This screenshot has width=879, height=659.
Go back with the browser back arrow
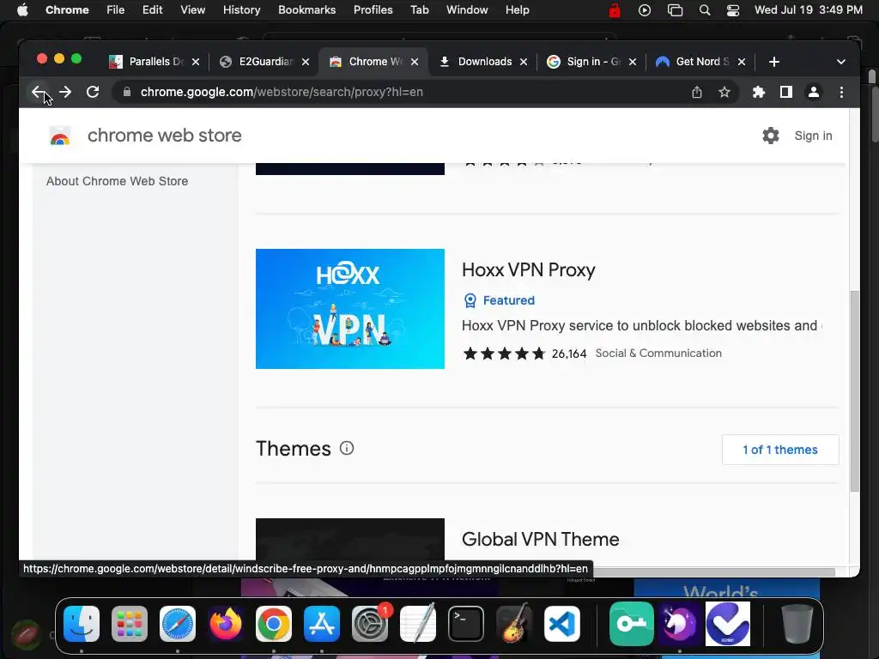click(x=38, y=92)
